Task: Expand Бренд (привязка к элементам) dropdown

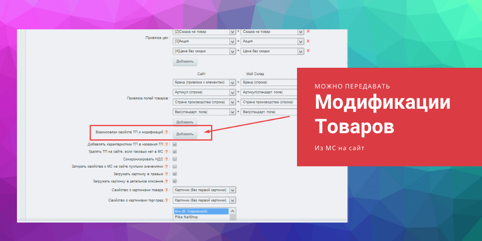Action: point(232,82)
